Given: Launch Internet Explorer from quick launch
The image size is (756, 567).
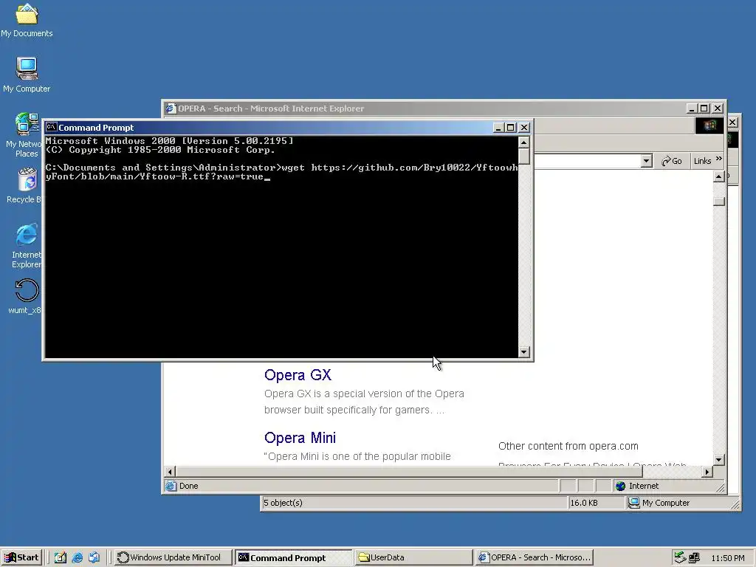Looking at the screenshot, I should tap(77, 557).
